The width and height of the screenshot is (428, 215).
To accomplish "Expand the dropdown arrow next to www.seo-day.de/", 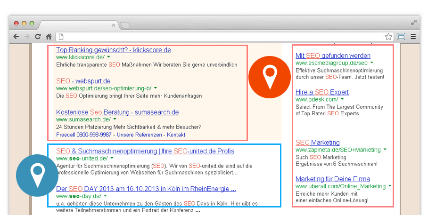I will tap(105, 196).
